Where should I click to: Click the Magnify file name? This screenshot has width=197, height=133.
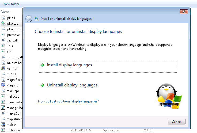(x=12, y=85)
